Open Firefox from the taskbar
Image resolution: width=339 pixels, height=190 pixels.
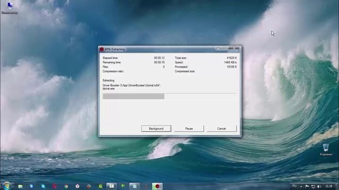[x=88, y=186]
